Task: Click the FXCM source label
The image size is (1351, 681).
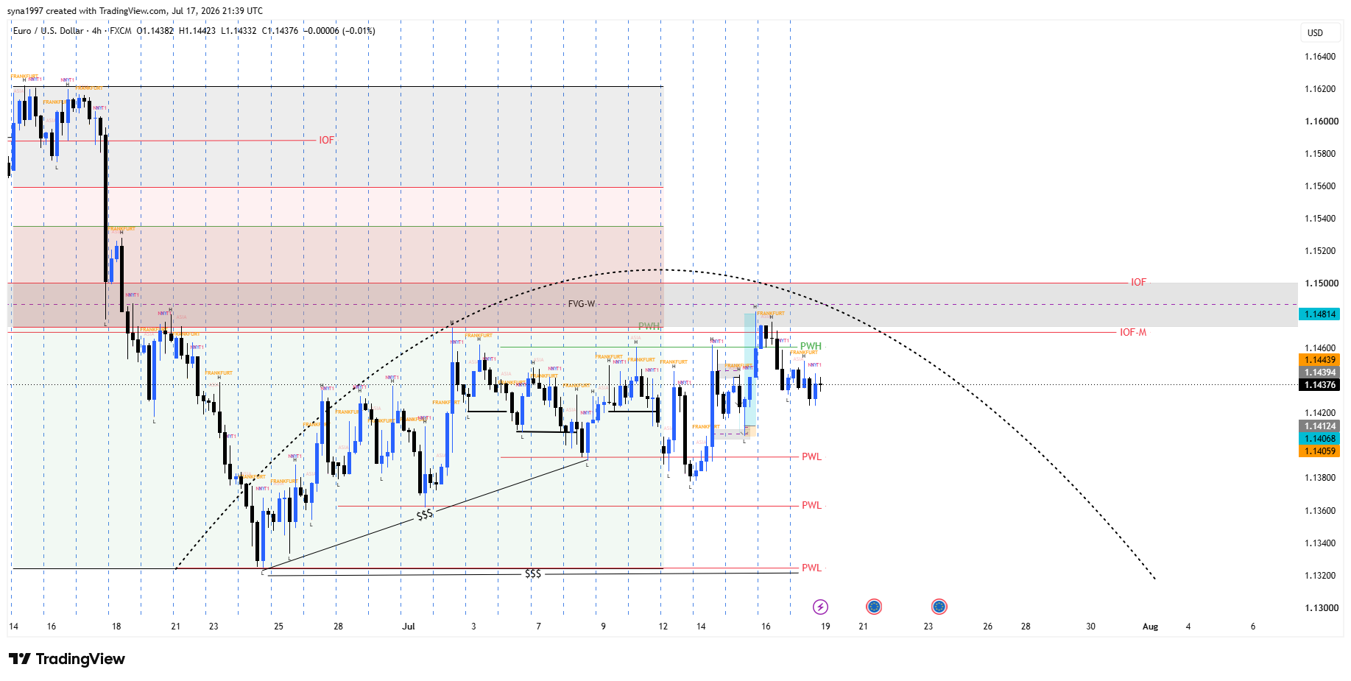Action: (121, 31)
